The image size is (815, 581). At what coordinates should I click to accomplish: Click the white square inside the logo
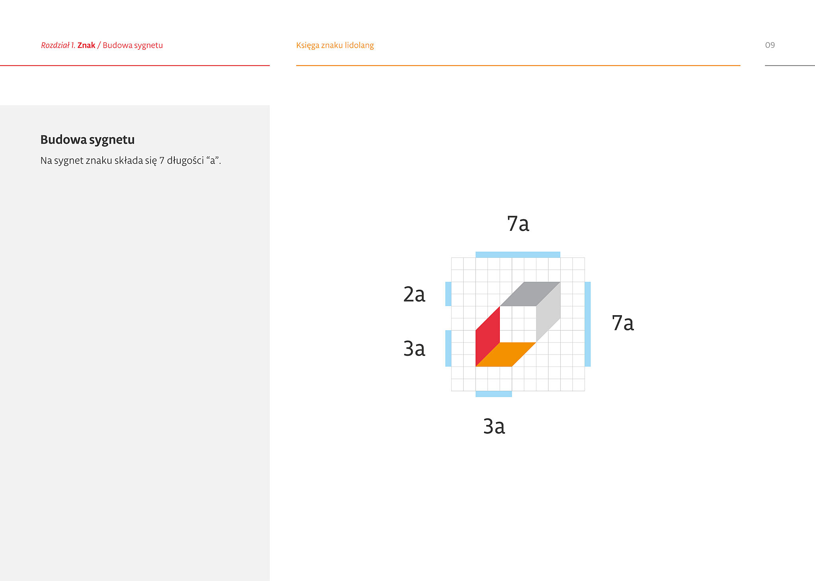(x=518, y=324)
